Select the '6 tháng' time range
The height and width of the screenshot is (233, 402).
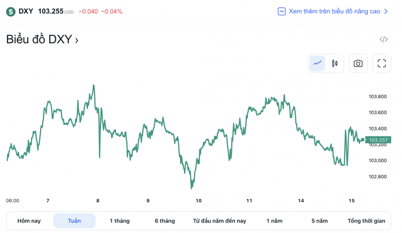[165, 221]
